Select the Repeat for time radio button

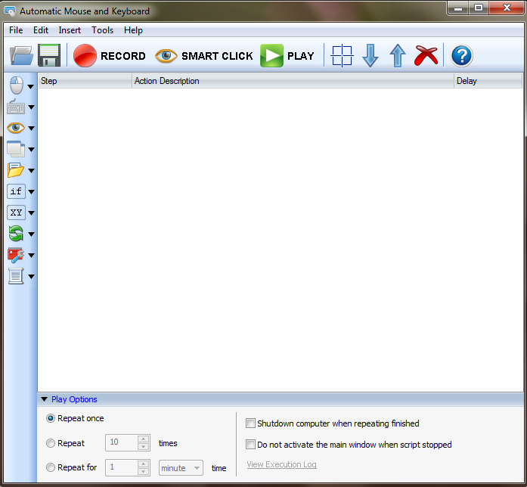point(51,467)
